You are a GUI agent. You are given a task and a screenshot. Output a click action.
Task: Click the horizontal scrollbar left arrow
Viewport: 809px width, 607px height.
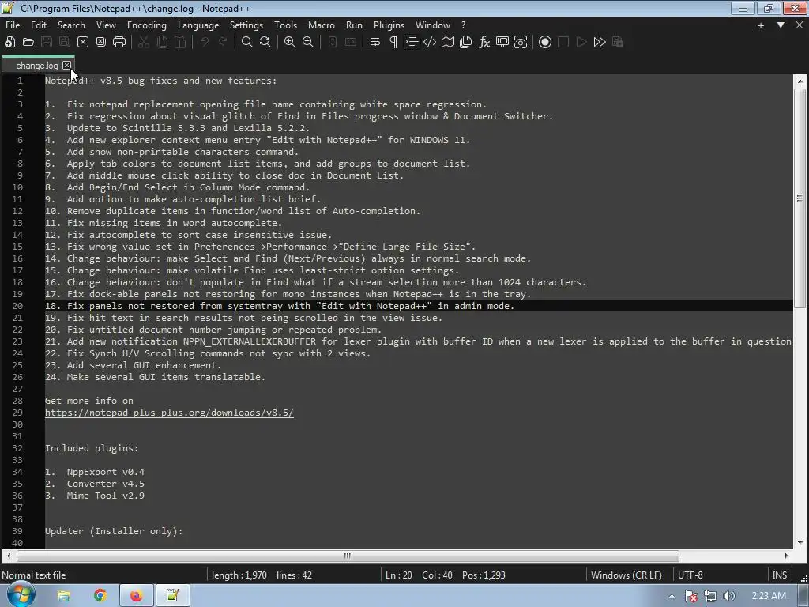[x=8, y=556]
